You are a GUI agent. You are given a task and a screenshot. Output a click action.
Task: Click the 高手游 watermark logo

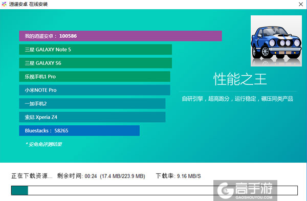(x=245, y=190)
